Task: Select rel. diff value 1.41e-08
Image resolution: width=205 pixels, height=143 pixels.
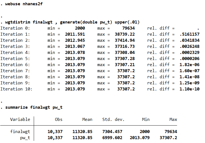Action: tap(190, 77)
